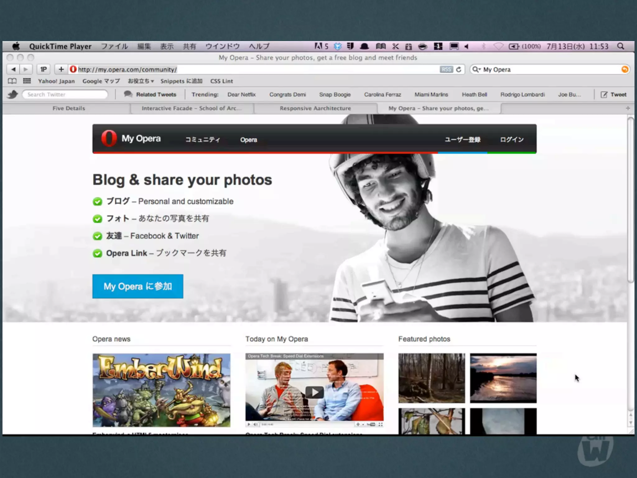Play the Opera Tech Break video

click(x=314, y=392)
